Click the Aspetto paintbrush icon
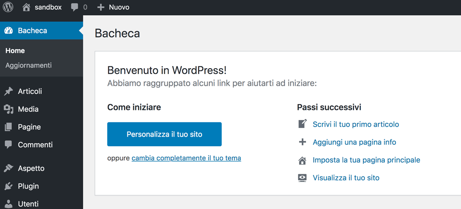This screenshot has height=209, width=461. (8, 168)
